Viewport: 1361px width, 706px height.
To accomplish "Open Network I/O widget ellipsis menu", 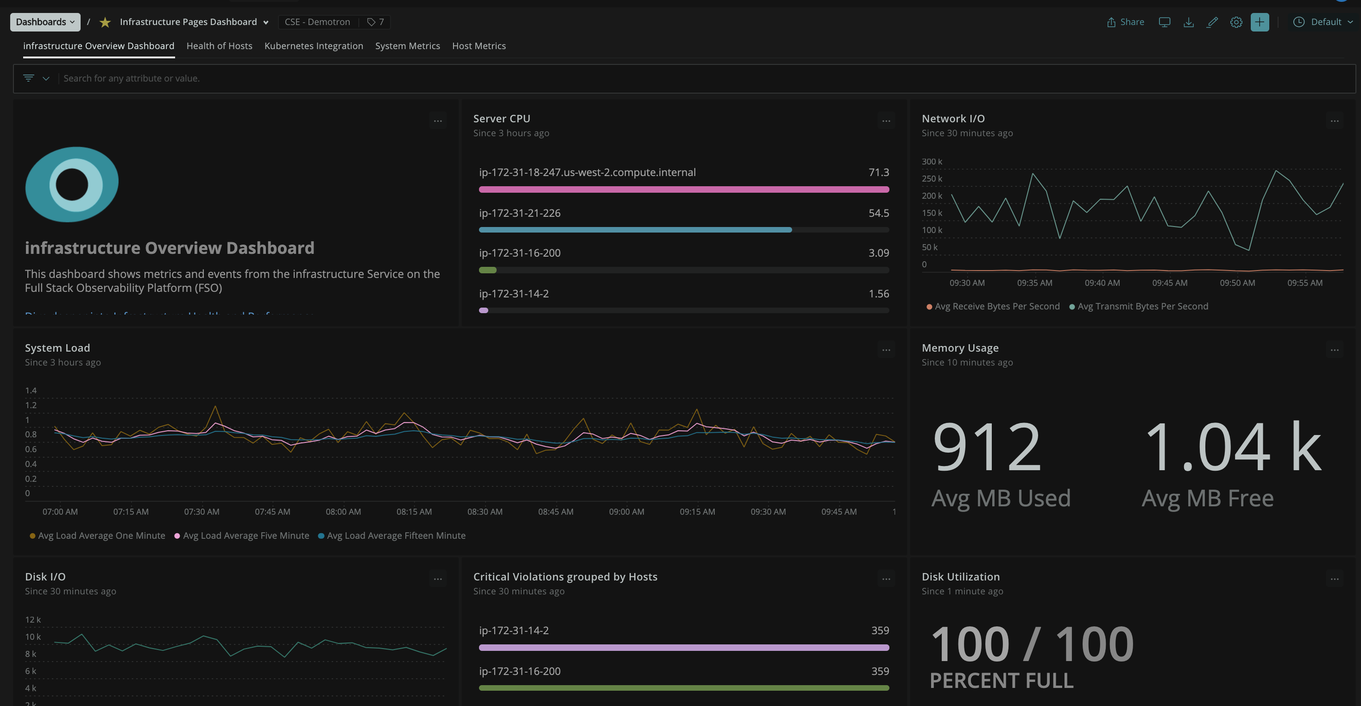I will pos(1335,121).
